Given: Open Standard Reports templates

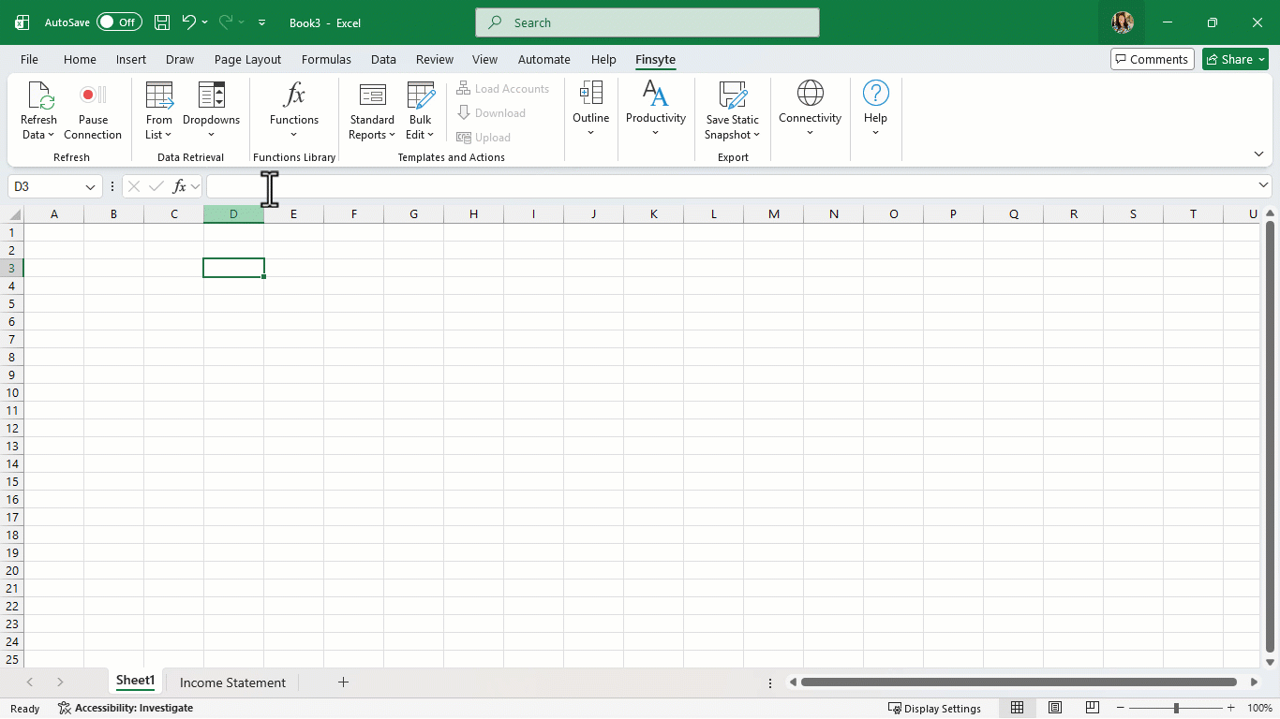Looking at the screenshot, I should (x=372, y=95).
